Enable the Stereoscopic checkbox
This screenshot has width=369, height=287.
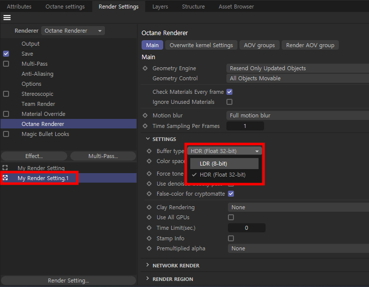point(6,94)
